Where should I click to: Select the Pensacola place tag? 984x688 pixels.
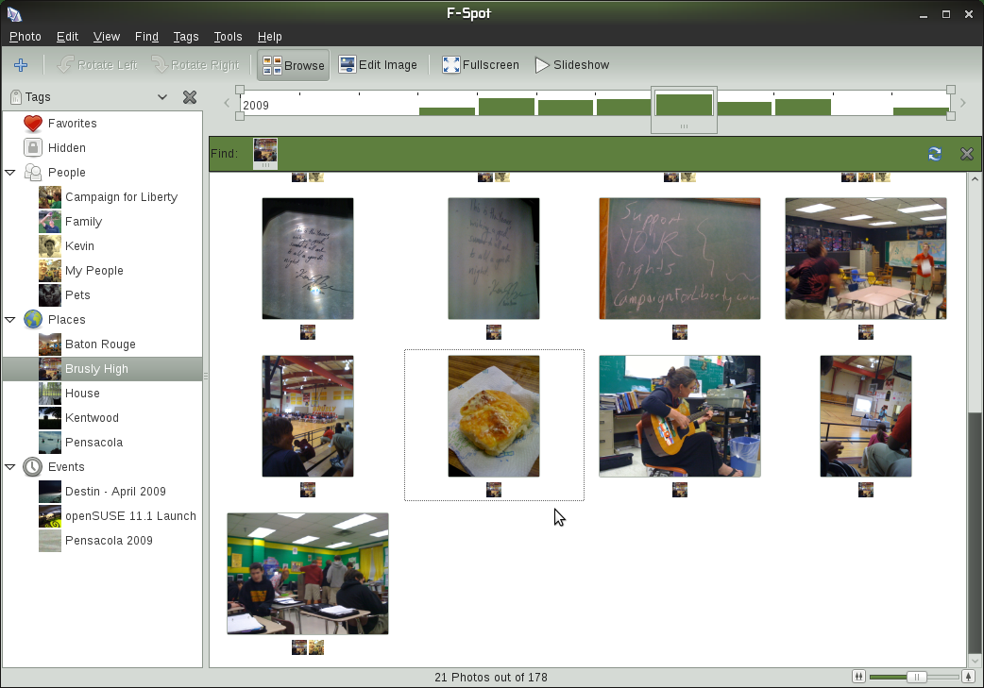click(93, 443)
